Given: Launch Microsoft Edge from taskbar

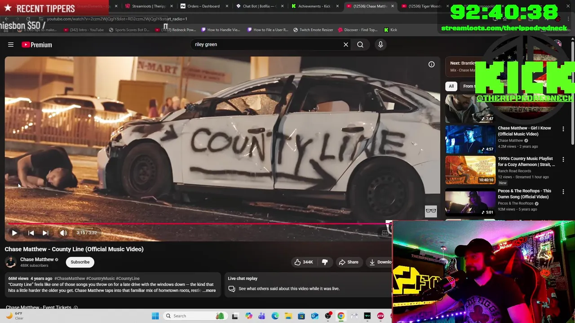Looking at the screenshot, I should 275,316.
